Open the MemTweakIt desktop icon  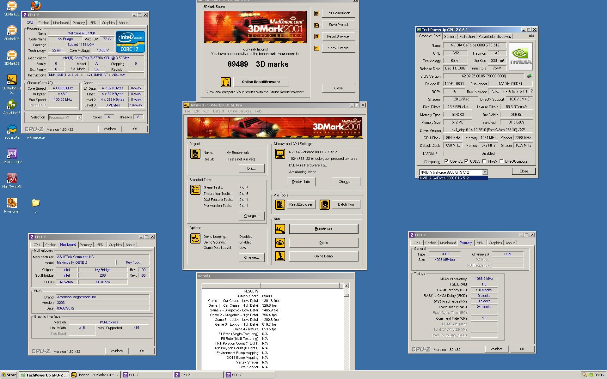[12, 181]
